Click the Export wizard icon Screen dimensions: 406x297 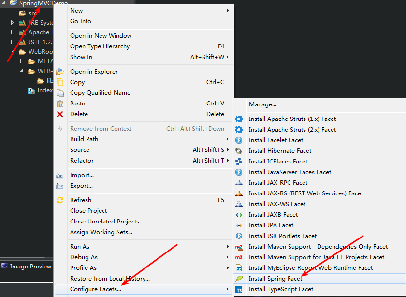coord(60,185)
